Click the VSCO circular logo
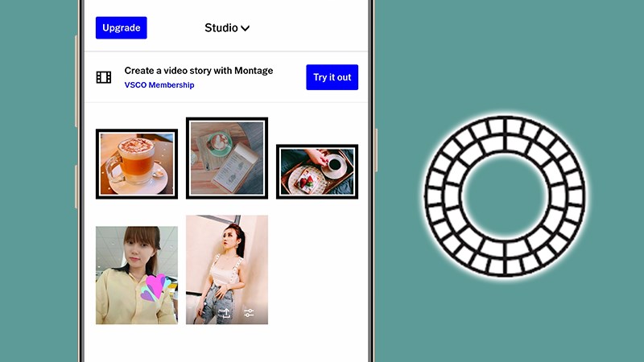The width and height of the screenshot is (644, 362). pyautogui.click(x=505, y=196)
